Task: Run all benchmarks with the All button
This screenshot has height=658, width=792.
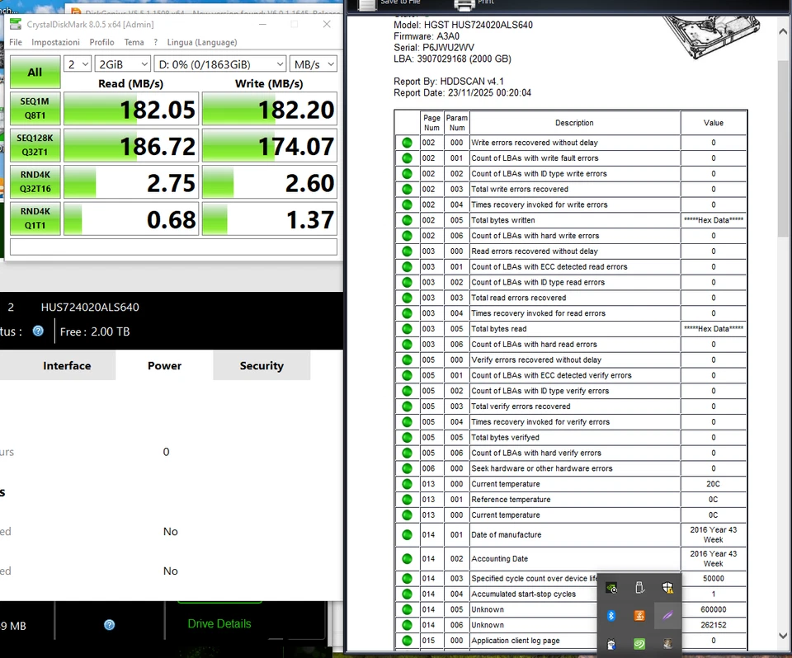Action: click(35, 72)
